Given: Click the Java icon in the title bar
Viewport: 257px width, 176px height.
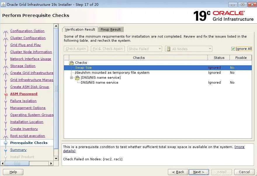Looking at the screenshot, I should click(3, 4).
